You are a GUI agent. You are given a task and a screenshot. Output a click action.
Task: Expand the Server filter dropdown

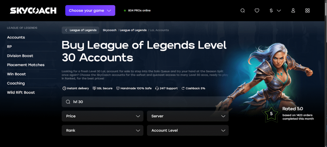[188, 116]
